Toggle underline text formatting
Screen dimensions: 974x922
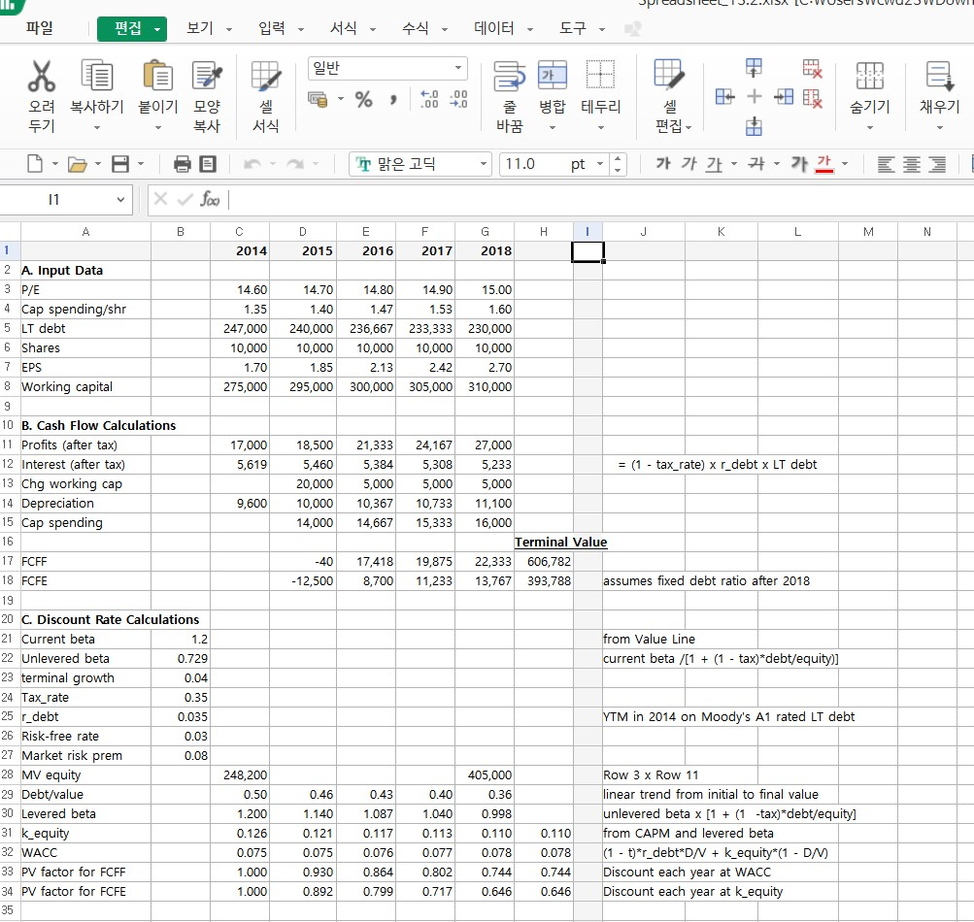(714, 165)
